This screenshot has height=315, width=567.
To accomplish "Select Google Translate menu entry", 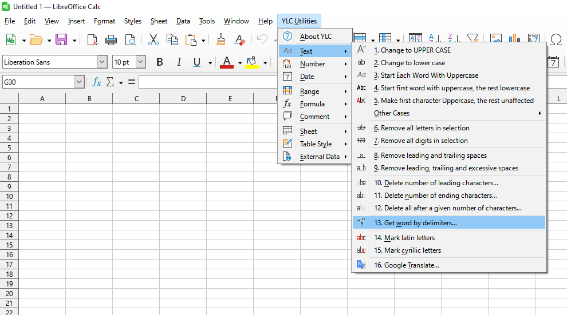I will click(407, 265).
